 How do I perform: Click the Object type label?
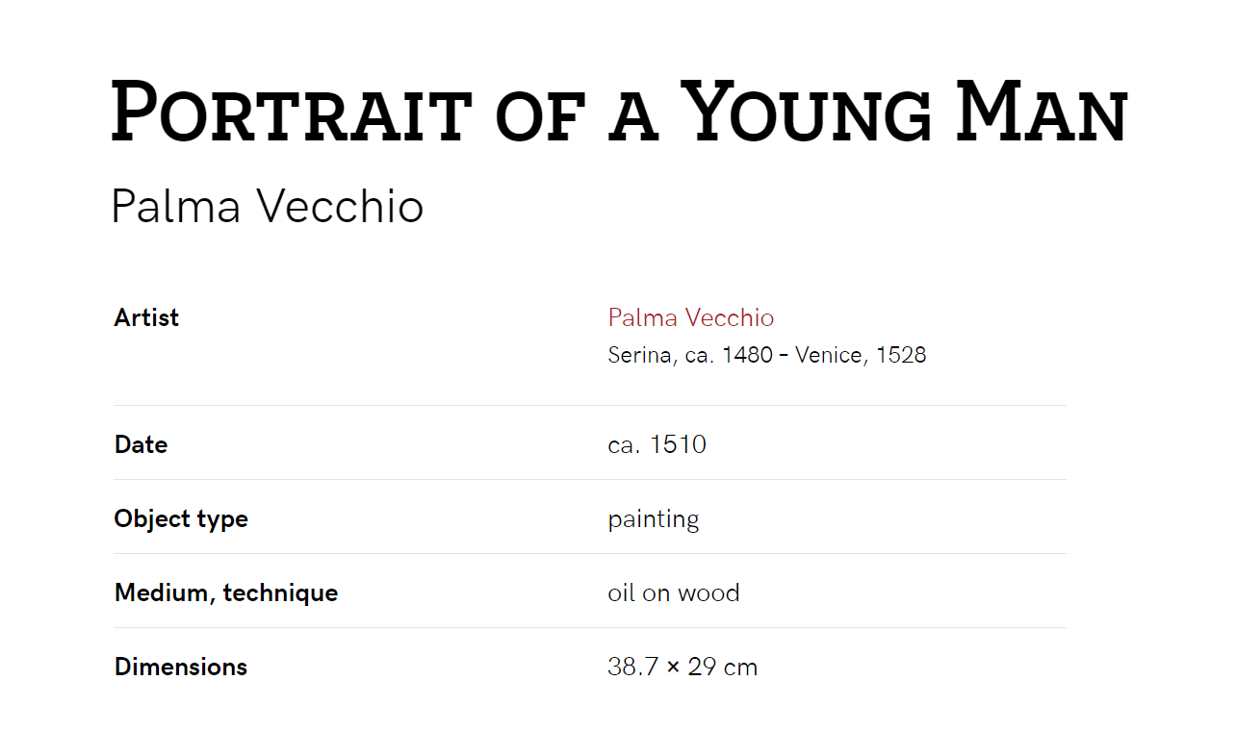[x=181, y=519]
